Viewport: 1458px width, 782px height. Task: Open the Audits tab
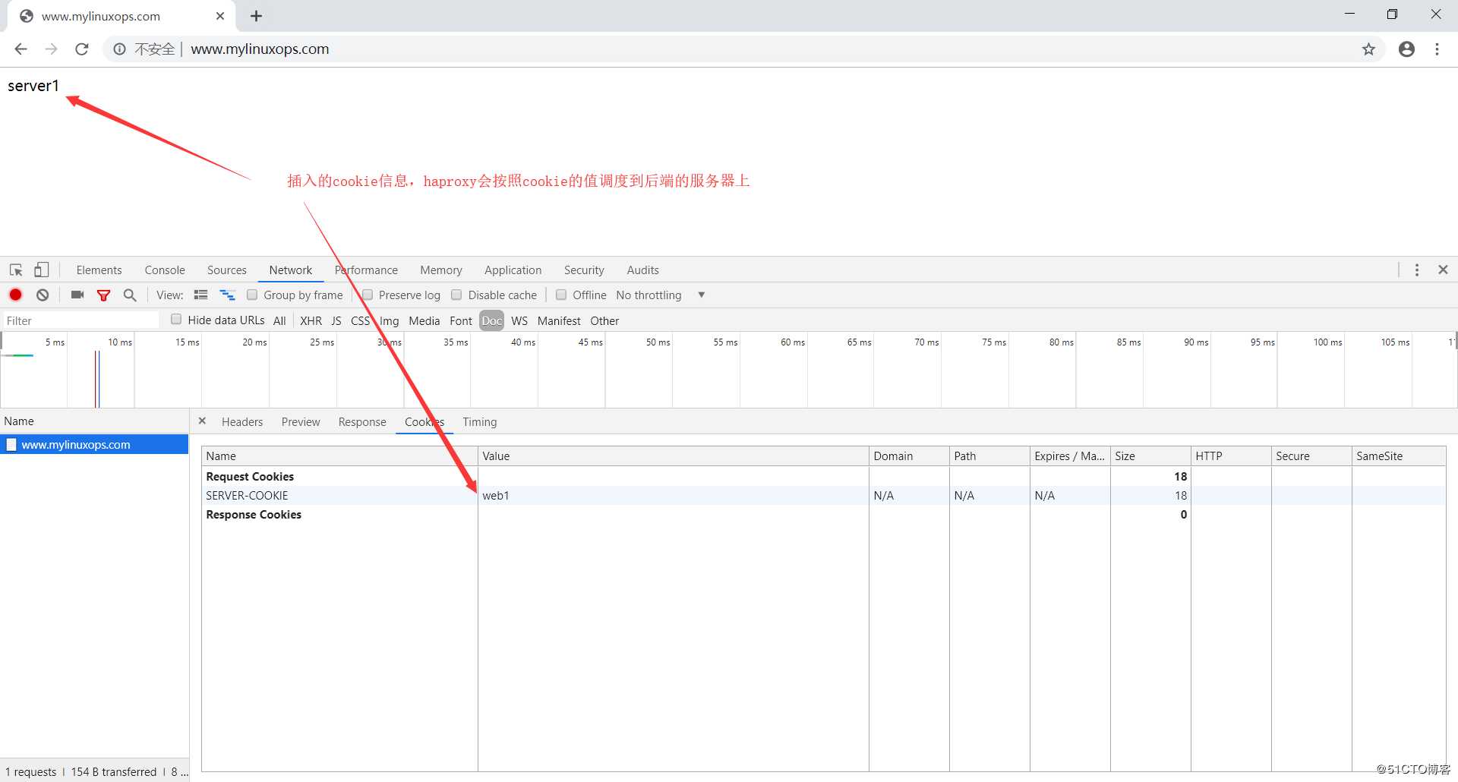point(643,270)
